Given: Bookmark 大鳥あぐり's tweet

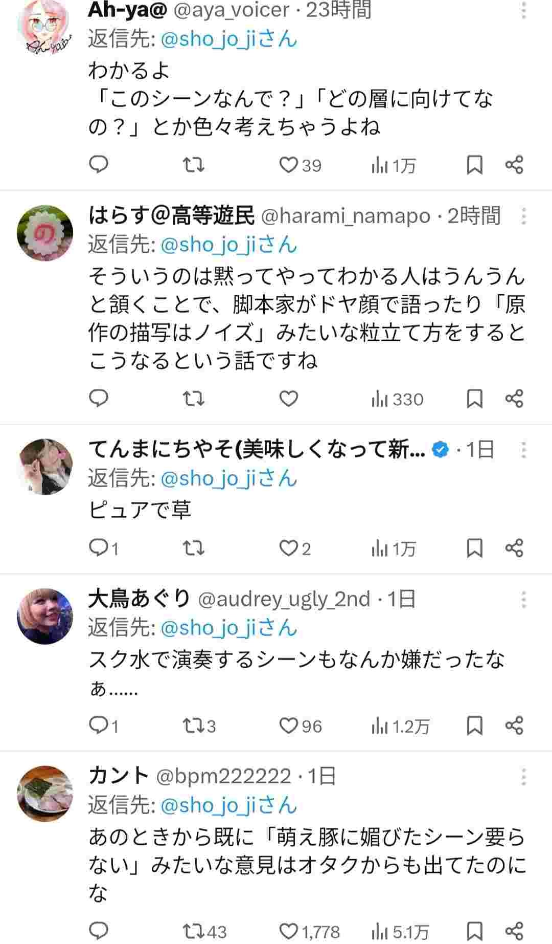Looking at the screenshot, I should (475, 726).
